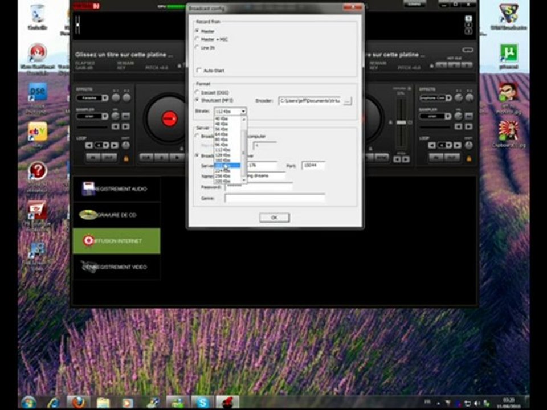Viewport: 547px width, 410px height.
Task: Select next sample on left deck
Action: click(126, 126)
